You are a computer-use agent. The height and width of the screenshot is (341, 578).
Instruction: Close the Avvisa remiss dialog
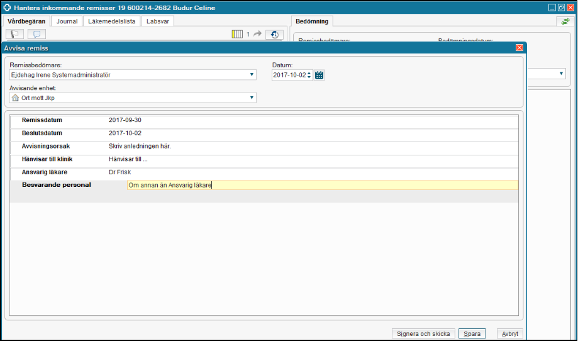tap(519, 48)
